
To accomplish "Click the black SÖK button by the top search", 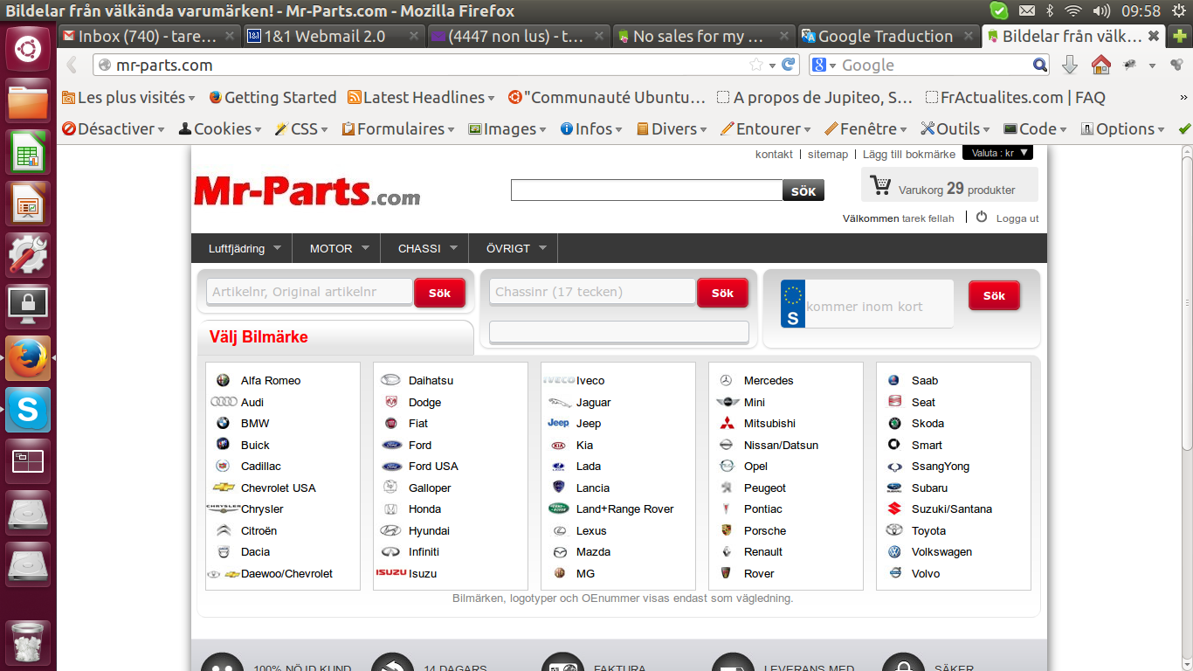I will pyautogui.click(x=803, y=190).
